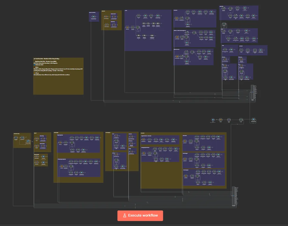The height and width of the screenshot is (226, 288).
Task: Click the flask icon on Execute workflow
Action: 124,215
